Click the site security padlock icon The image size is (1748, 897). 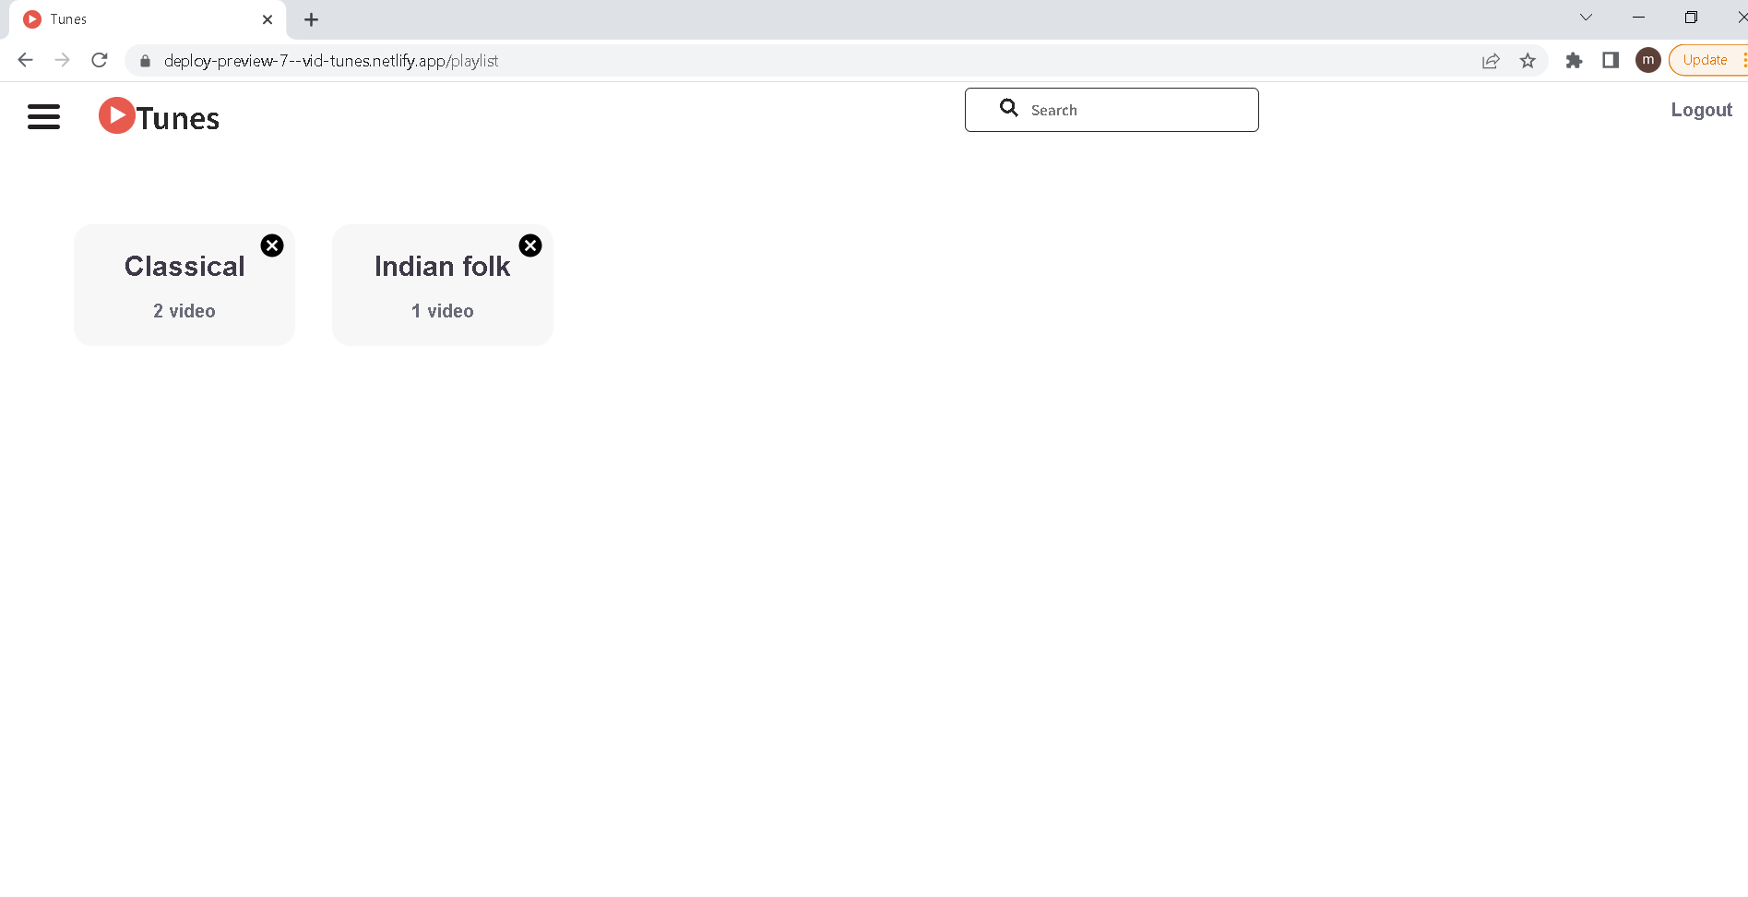click(144, 61)
